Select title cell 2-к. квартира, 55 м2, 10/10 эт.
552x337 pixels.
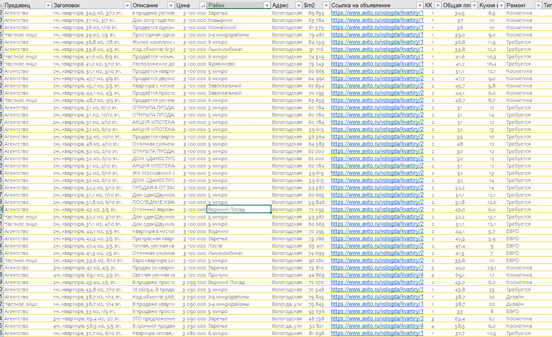point(91,137)
